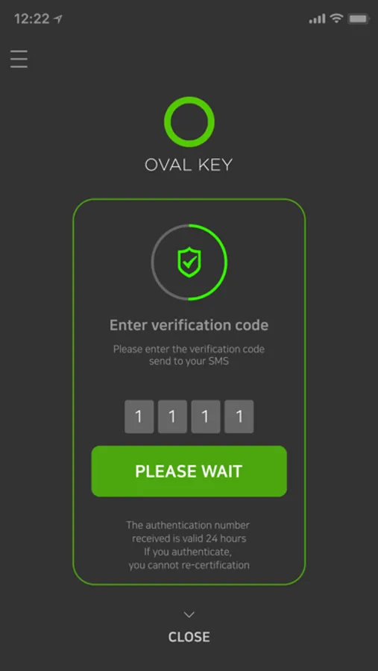The height and width of the screenshot is (671, 378).
Task: Tap the location arrow beside the time
Action: tap(58, 19)
